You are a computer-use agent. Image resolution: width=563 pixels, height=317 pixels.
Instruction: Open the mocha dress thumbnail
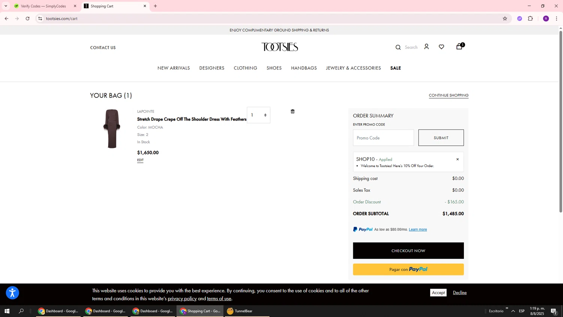coord(112,129)
